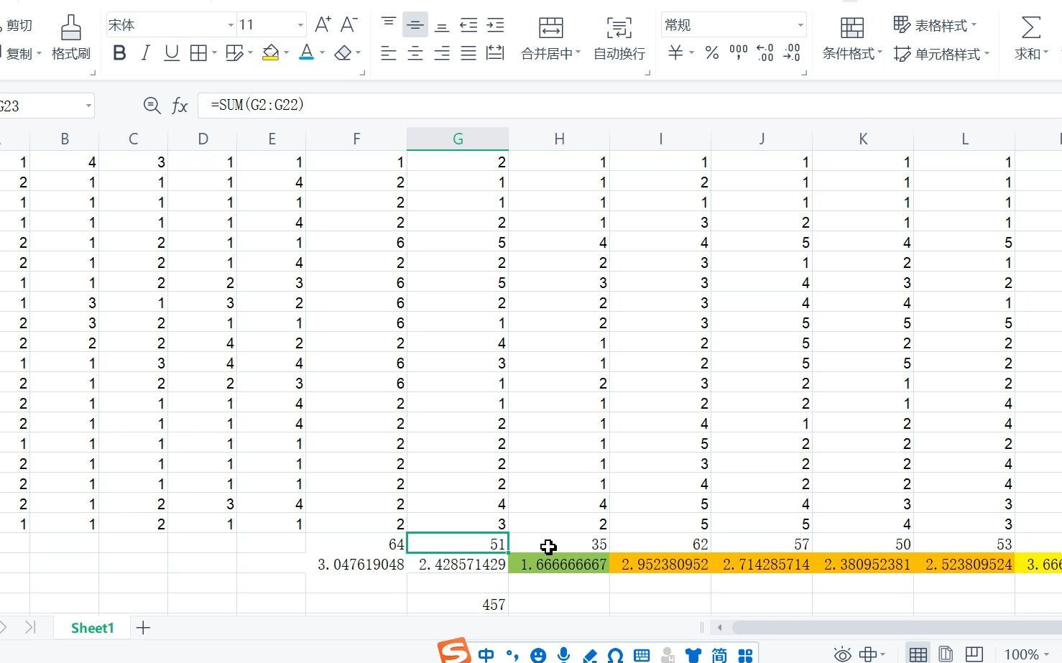Switch to Page Break Preview icon
Screen dimensions: 1062x663
[x=974, y=654]
